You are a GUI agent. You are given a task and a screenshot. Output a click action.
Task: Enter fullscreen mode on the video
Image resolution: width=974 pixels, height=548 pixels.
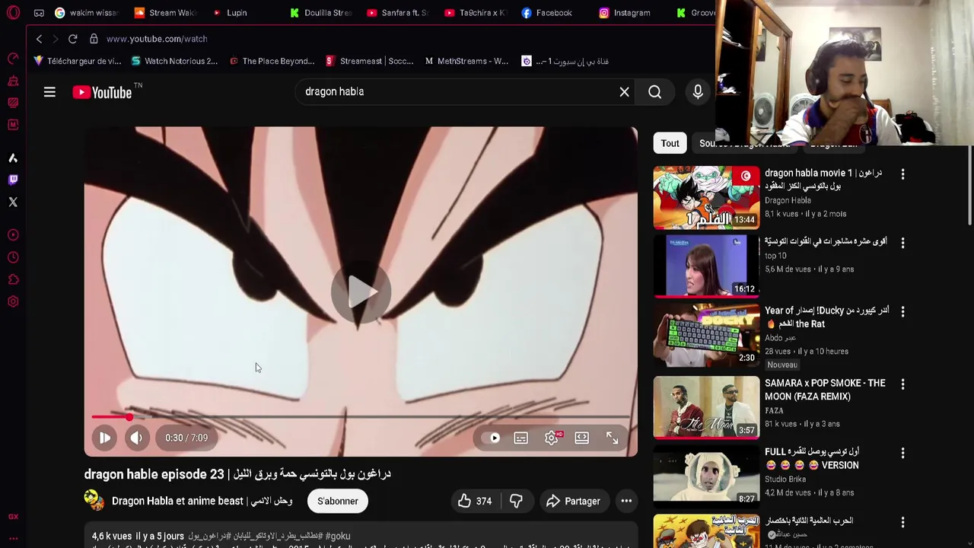pos(613,438)
